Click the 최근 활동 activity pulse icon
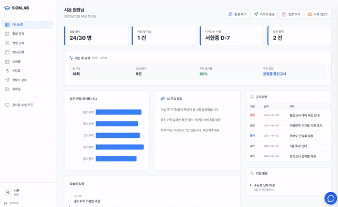 pyautogui.click(x=252, y=173)
